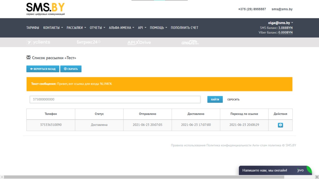The width and height of the screenshot is (319, 179).
Task: Click the SMS balance 3.088BYN link
Action: [285, 28]
